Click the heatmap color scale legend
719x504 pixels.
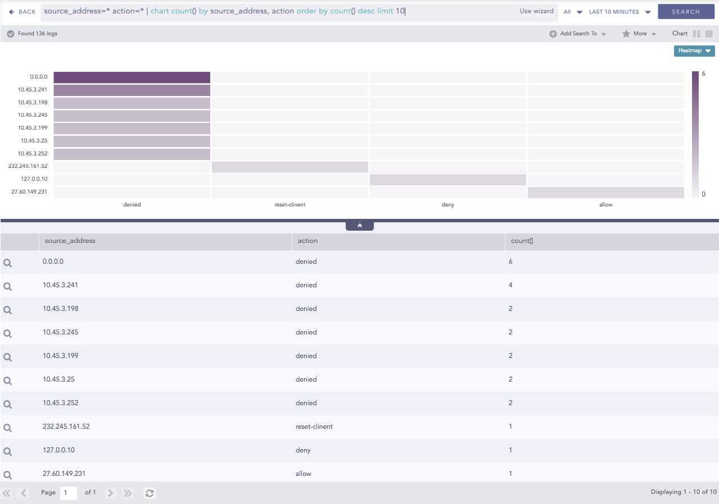coord(695,133)
